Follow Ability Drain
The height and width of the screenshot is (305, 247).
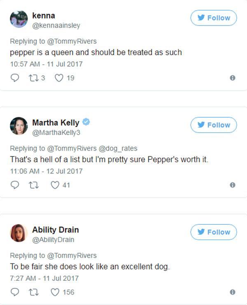pos(214,232)
